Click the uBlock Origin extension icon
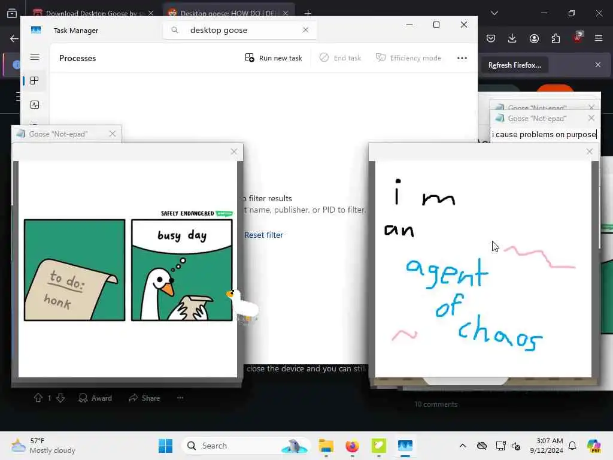The height and width of the screenshot is (460, 613). (577, 38)
